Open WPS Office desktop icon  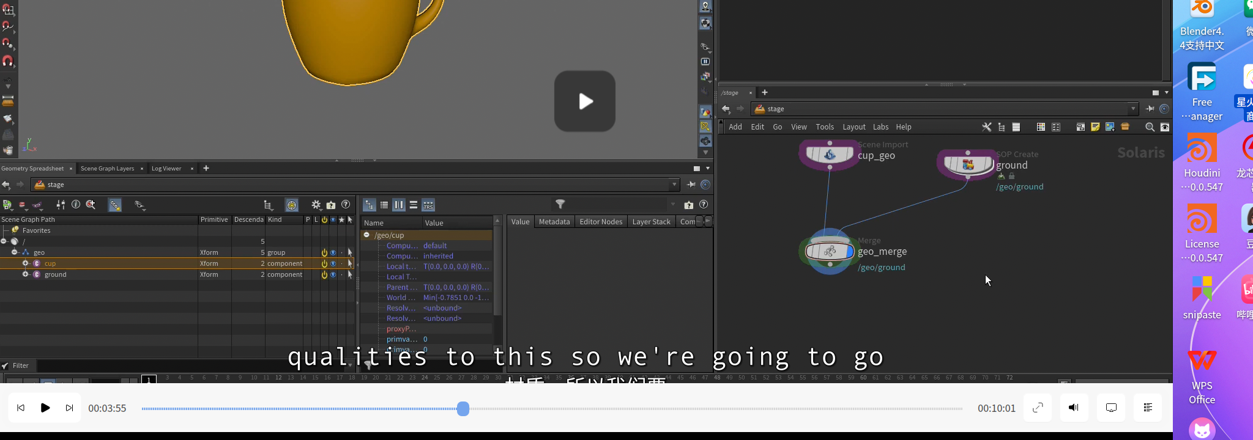[1202, 376]
